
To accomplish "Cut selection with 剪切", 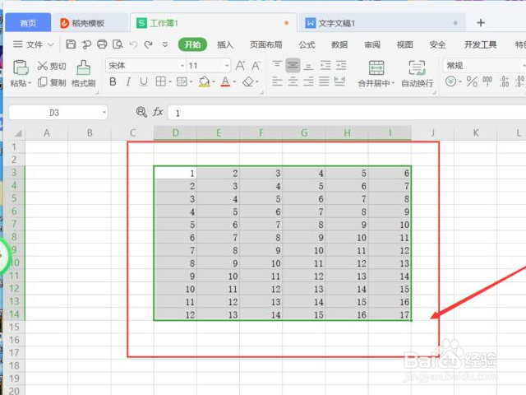I will [52, 66].
